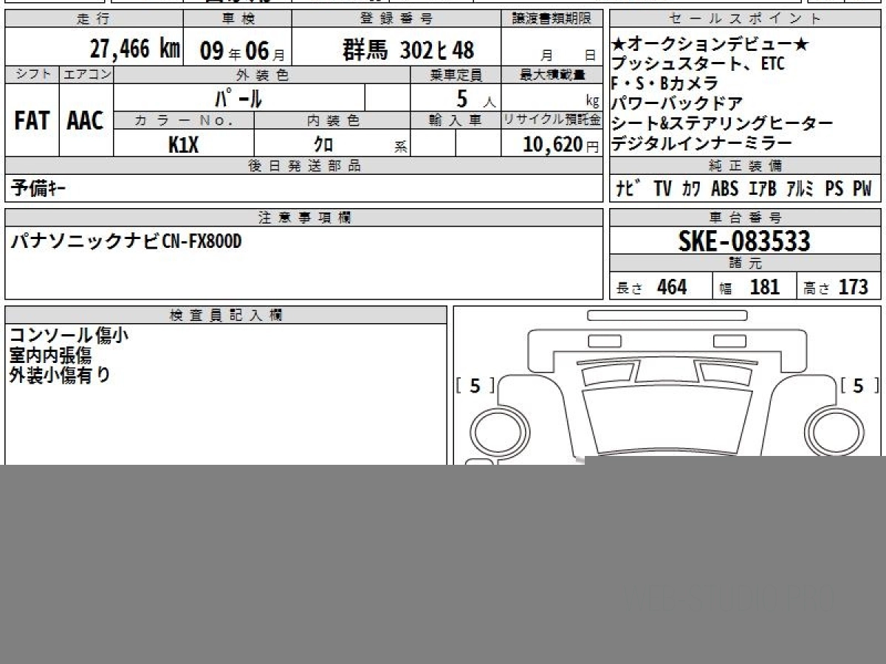Click the recycle deposit 10,620円
Viewport: 886px width, 664px height.
[561, 145]
